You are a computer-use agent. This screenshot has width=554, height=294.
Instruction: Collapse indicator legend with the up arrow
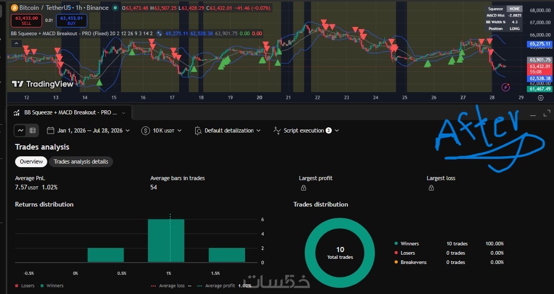pos(16,43)
